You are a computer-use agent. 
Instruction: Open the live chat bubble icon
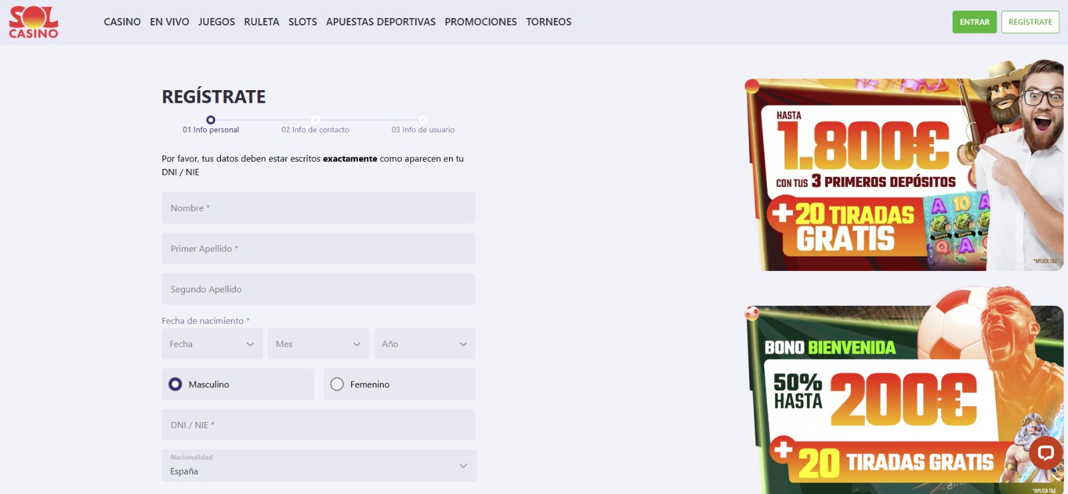[x=1045, y=454]
